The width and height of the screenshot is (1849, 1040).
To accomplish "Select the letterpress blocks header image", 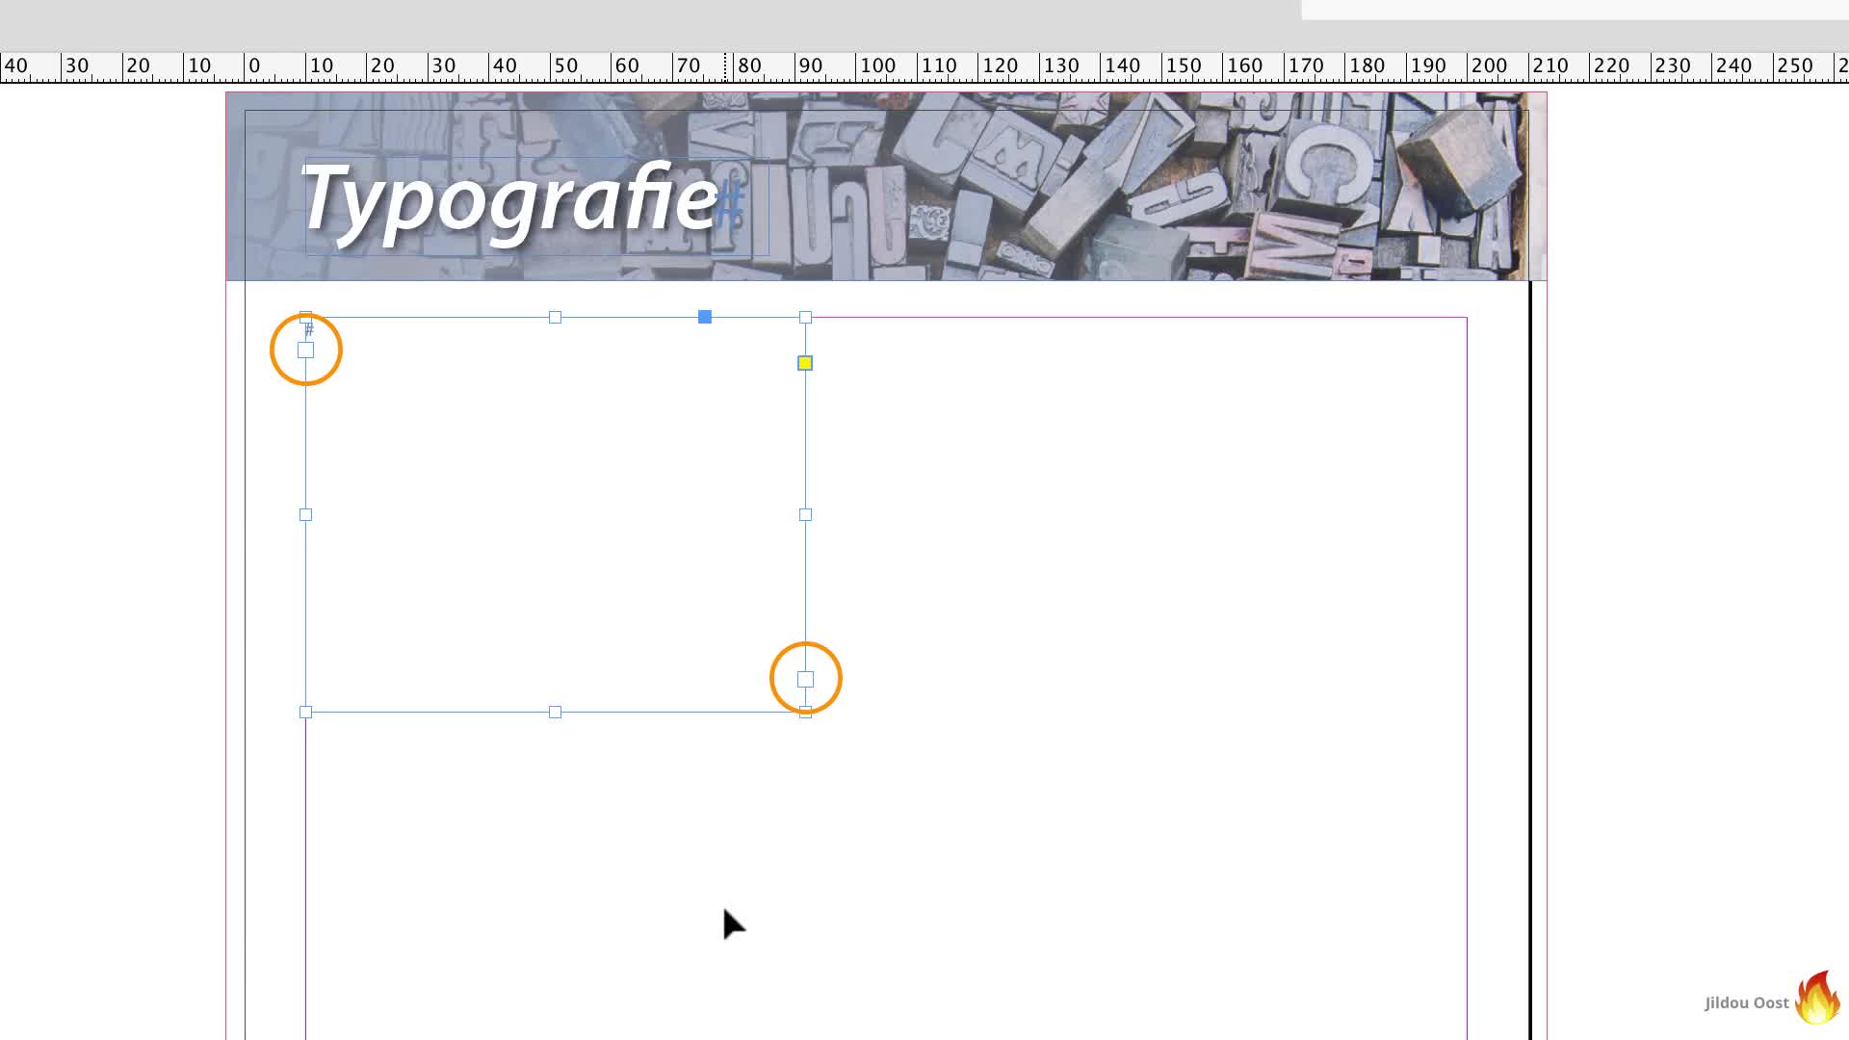I will point(886,187).
